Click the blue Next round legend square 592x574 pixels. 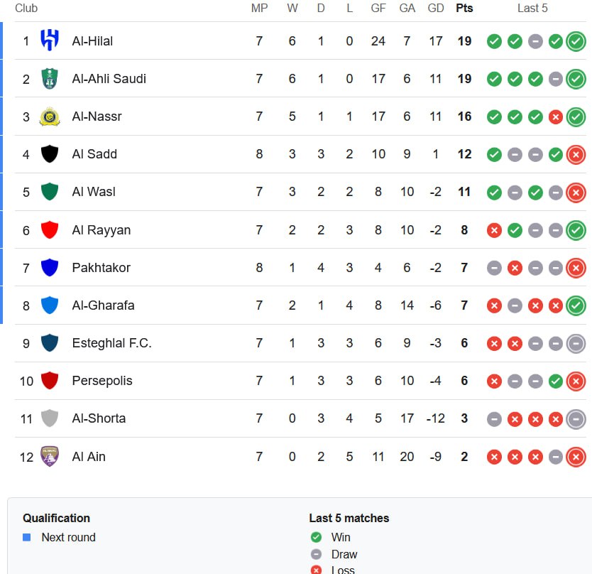coord(27,537)
